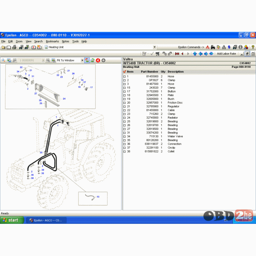The image size is (256, 256).
Task: Click the shopping cart icon
Action: tap(158, 54)
